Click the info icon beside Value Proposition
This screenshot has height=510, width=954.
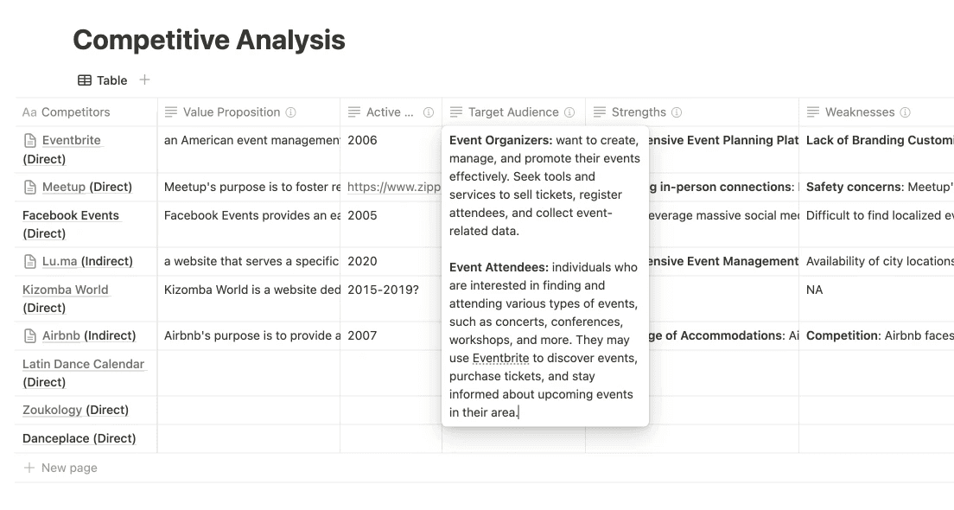click(x=291, y=112)
